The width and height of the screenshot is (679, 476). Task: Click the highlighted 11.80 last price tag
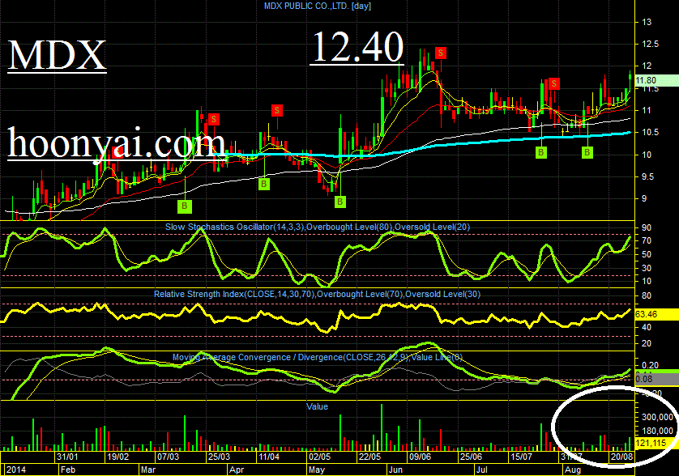click(x=656, y=80)
